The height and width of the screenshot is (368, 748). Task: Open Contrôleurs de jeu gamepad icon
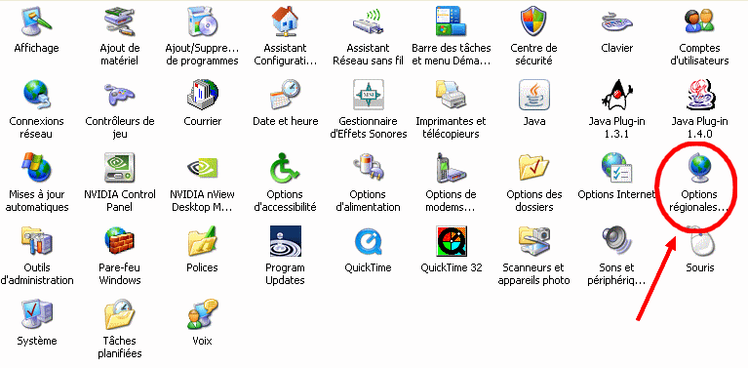119,95
